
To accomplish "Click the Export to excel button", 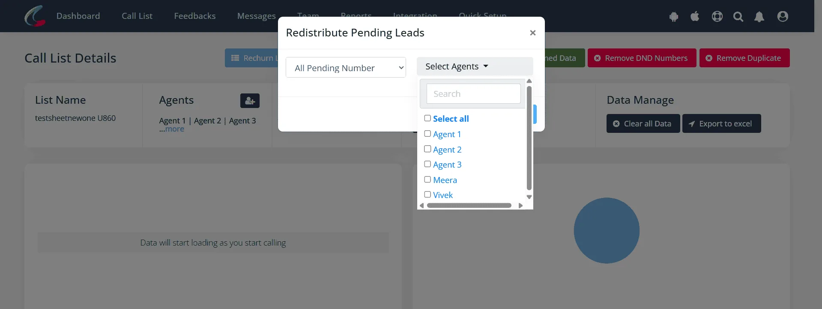I will click(721, 123).
